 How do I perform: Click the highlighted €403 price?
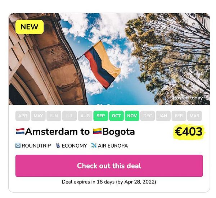(189, 132)
